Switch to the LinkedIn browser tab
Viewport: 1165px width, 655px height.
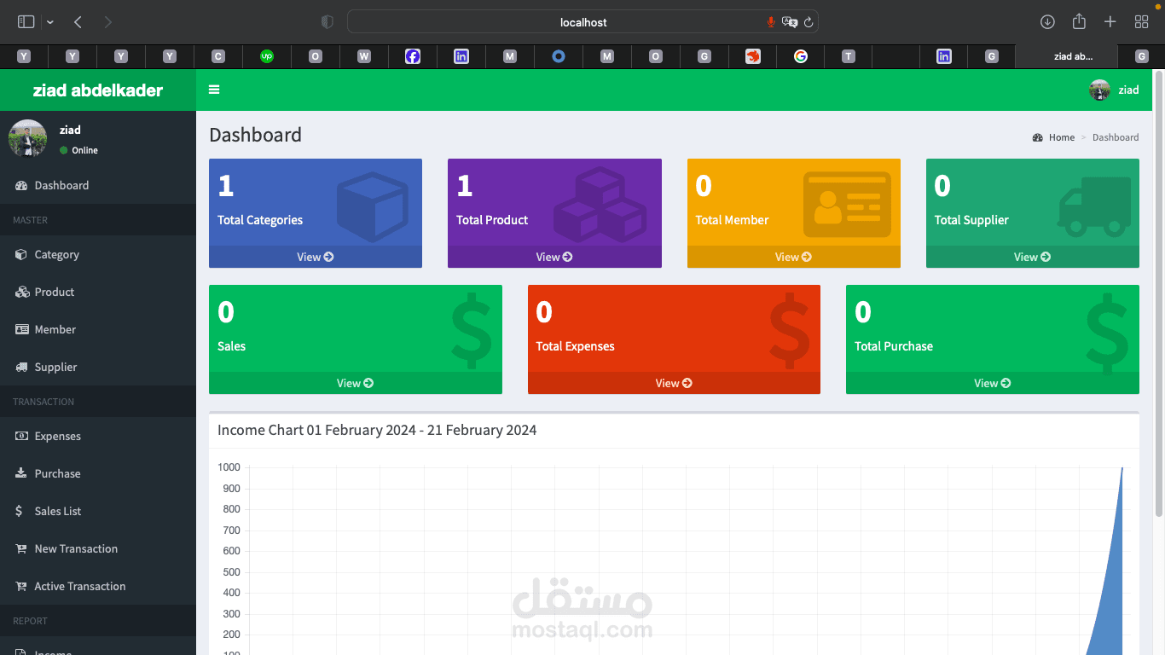pos(461,56)
